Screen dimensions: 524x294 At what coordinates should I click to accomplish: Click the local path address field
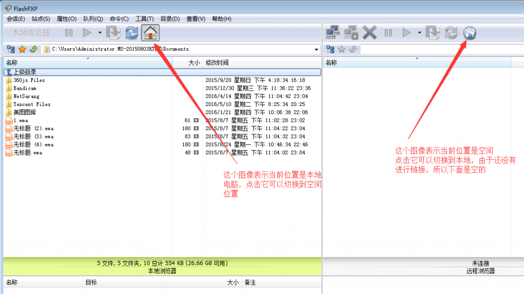click(x=179, y=49)
